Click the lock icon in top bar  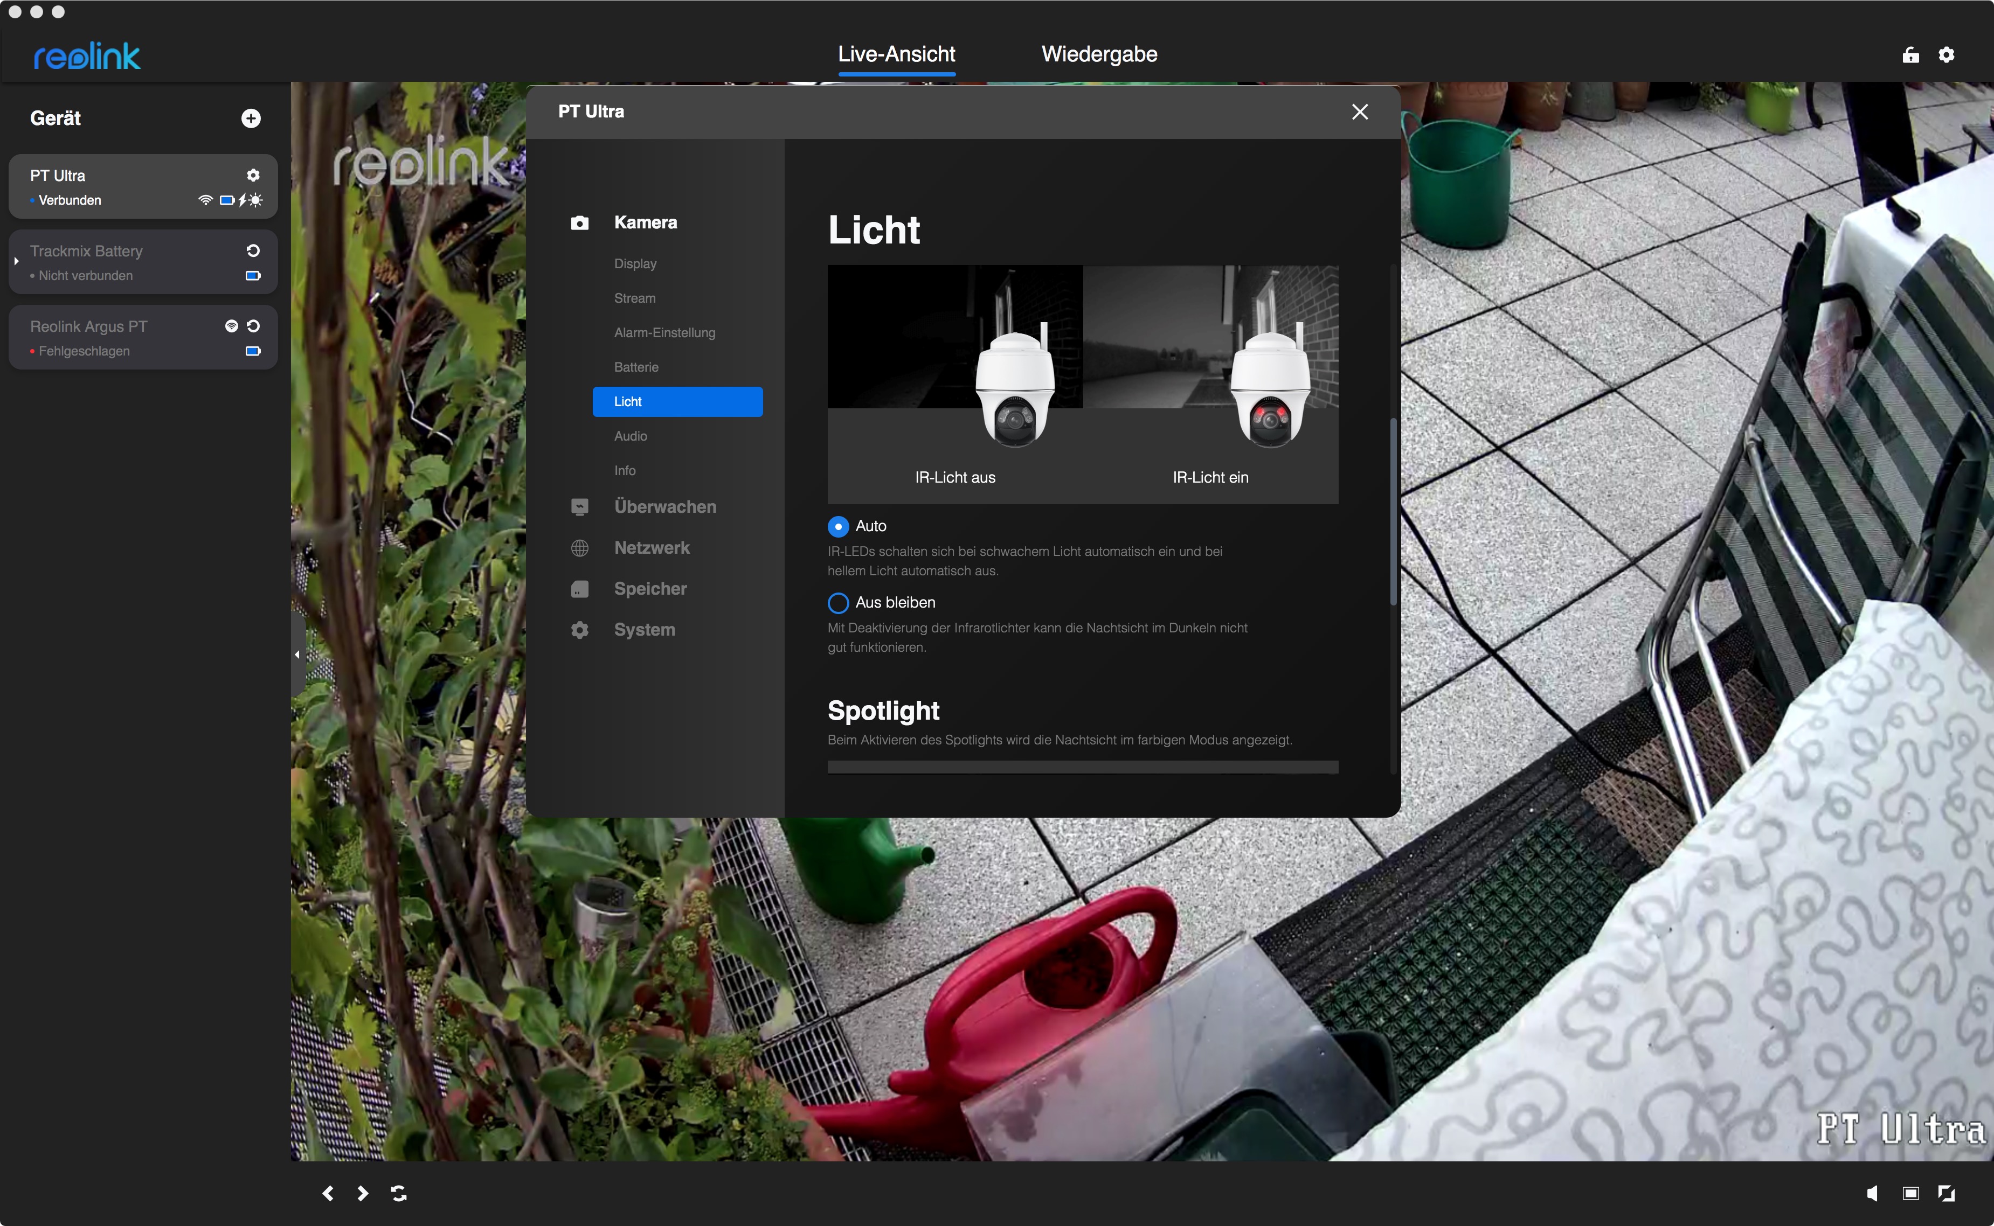(x=1910, y=54)
